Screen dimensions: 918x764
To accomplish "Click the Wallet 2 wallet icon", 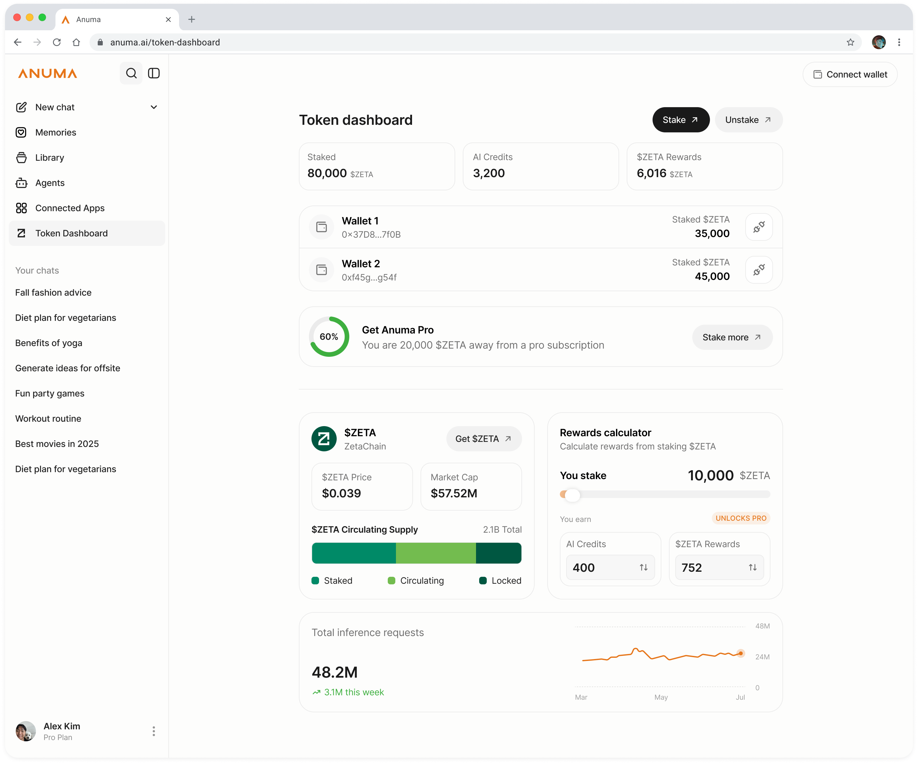I will [x=322, y=270].
